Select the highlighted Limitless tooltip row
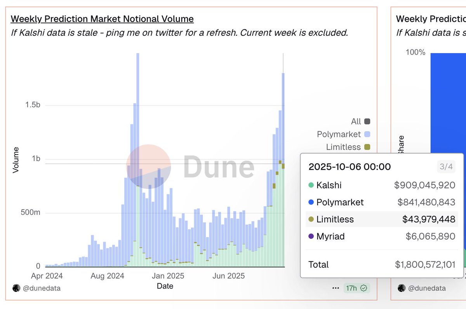Screen dimensions: 466x309 382,219
